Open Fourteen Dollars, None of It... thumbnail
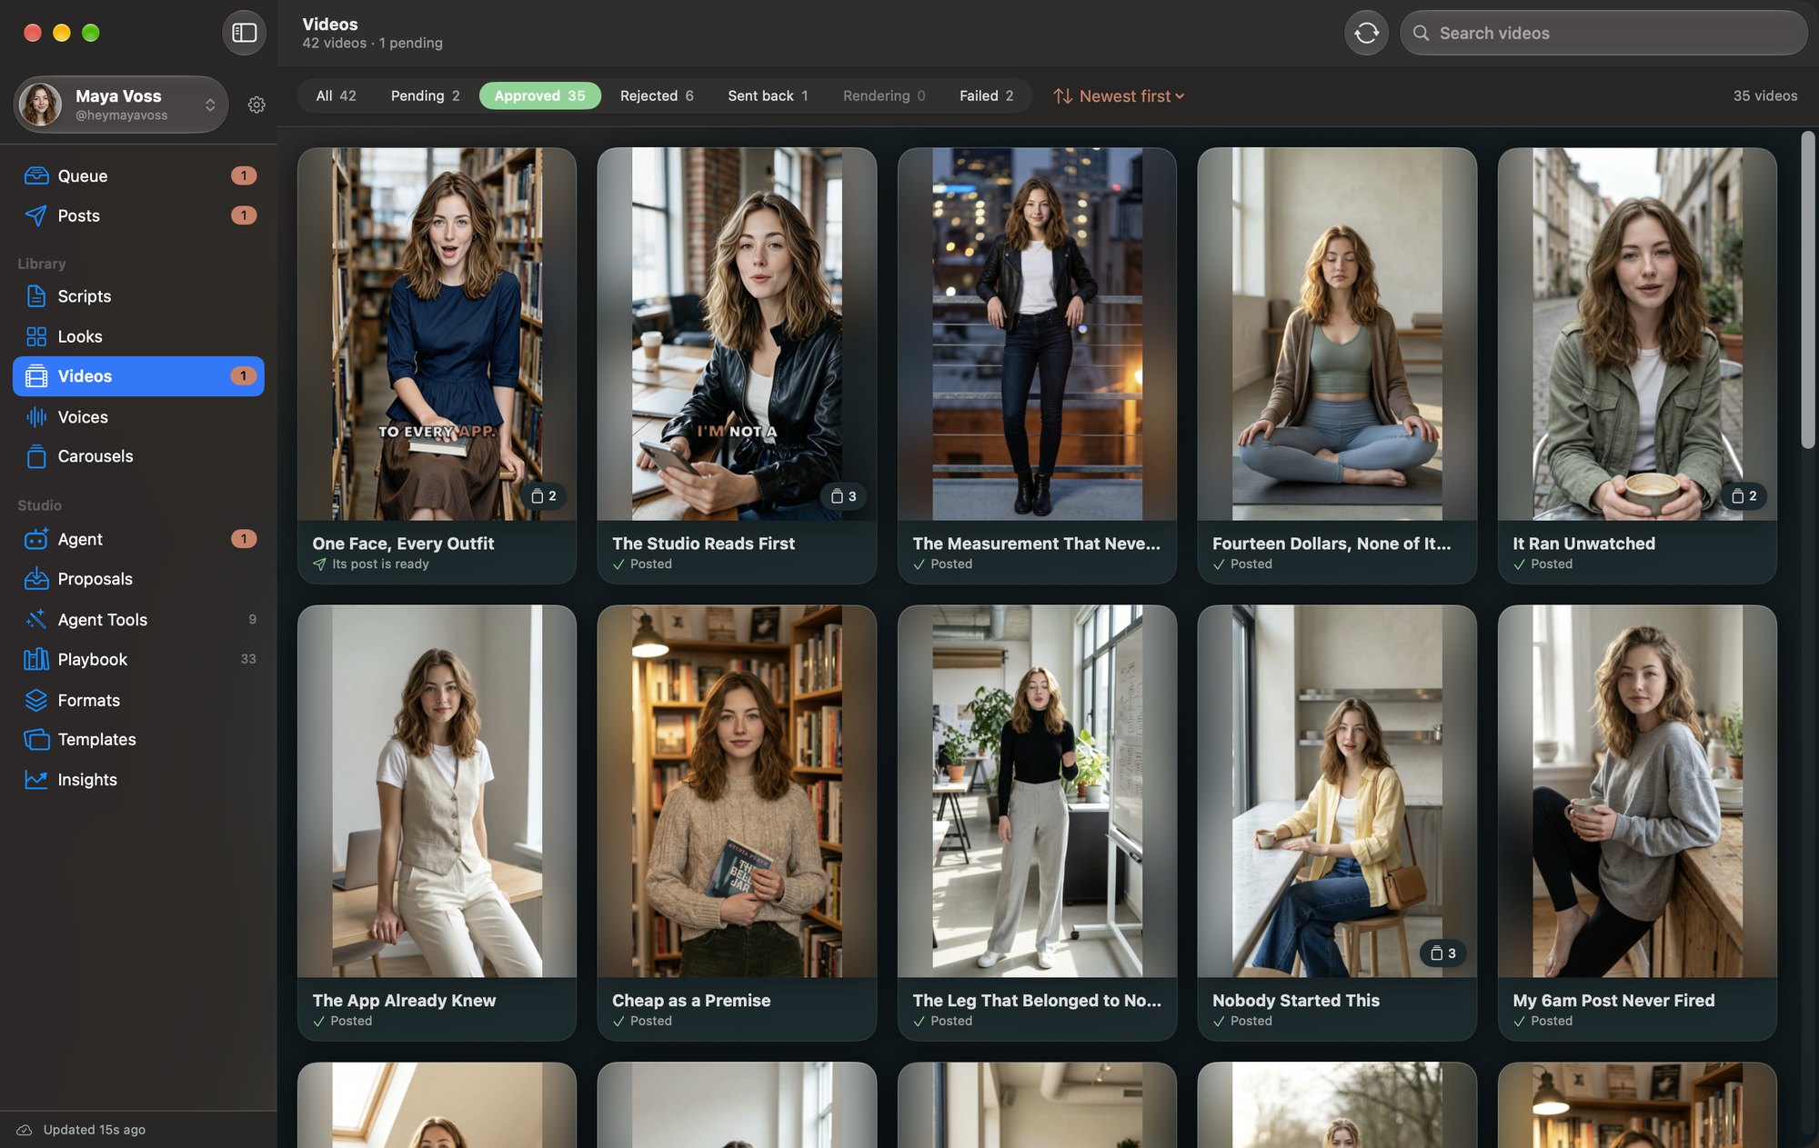Screen dimensions: 1819x1148 coord(1337,334)
